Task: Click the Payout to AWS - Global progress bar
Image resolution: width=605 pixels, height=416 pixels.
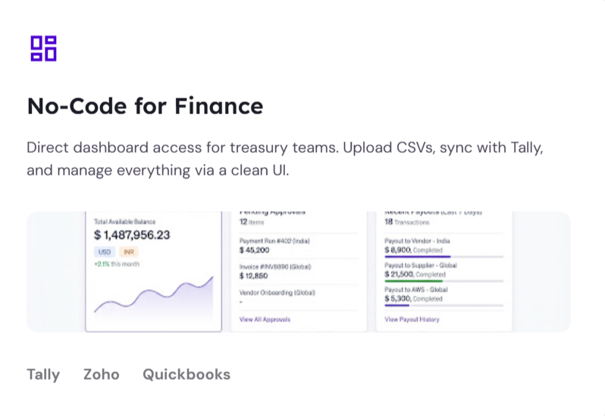Action: pyautogui.click(x=444, y=306)
